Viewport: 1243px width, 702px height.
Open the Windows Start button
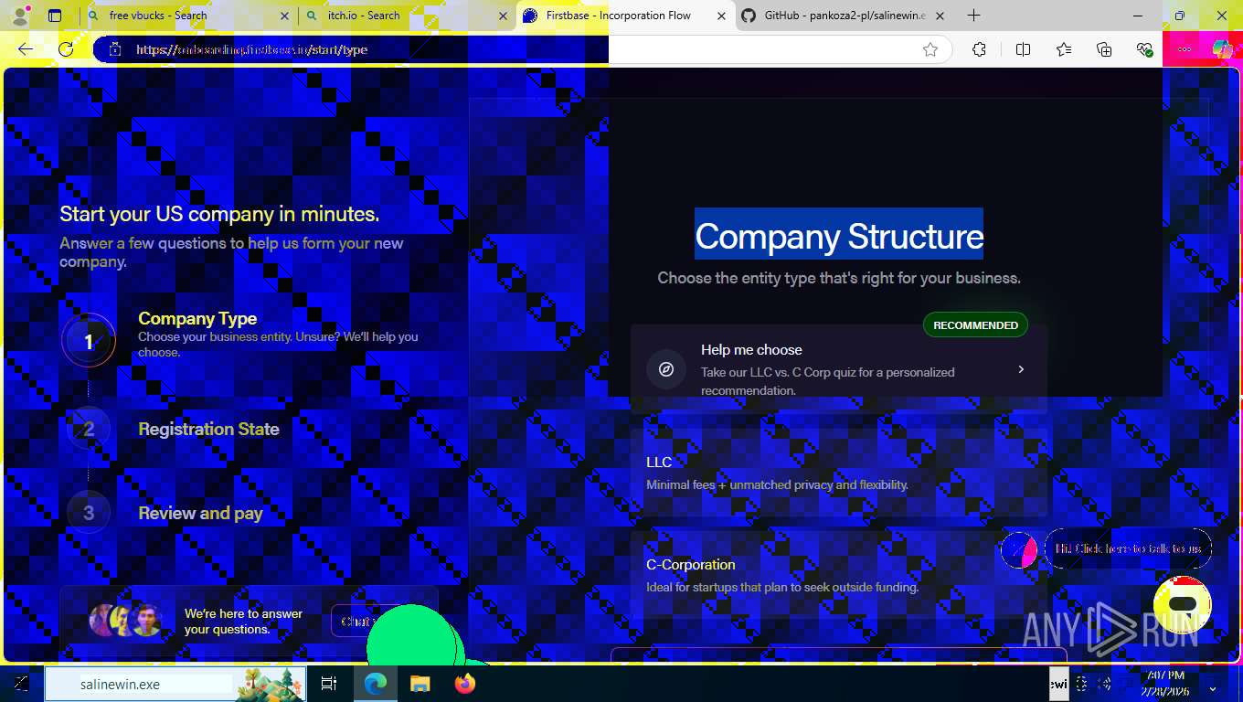click(x=20, y=683)
